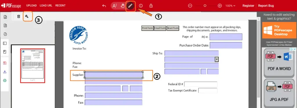Click the Federal ID # field

click(x=201, y=84)
